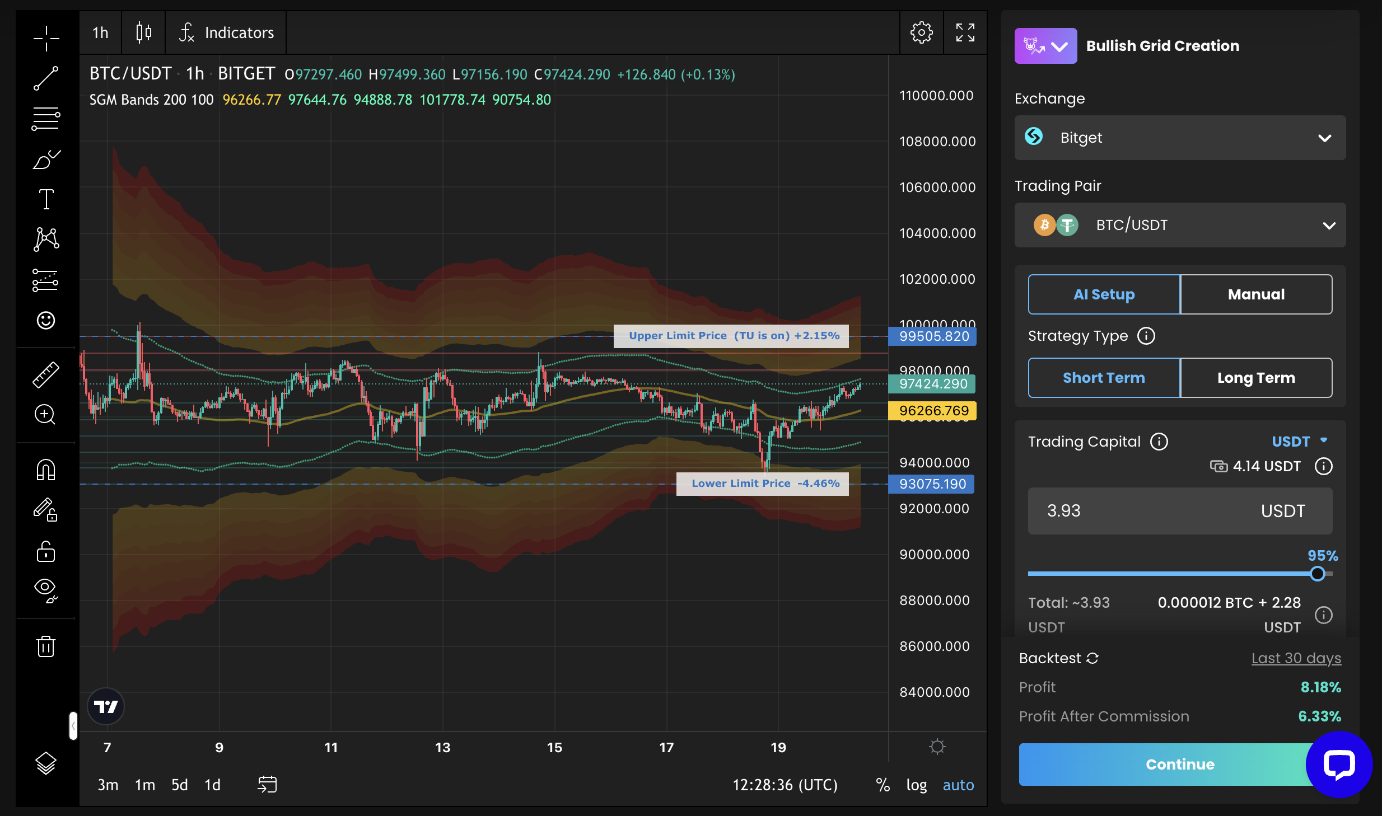Enter fullscreen chart mode

[x=965, y=33]
